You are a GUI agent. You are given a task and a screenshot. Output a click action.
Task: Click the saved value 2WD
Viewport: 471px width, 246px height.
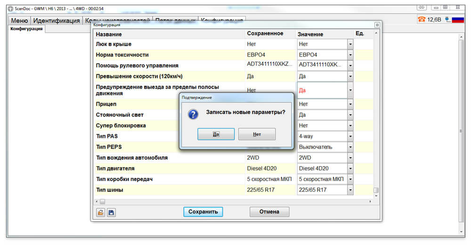click(253, 157)
